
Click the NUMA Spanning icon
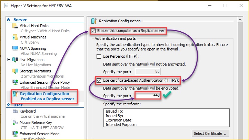pyautogui.click(x=15, y=49)
